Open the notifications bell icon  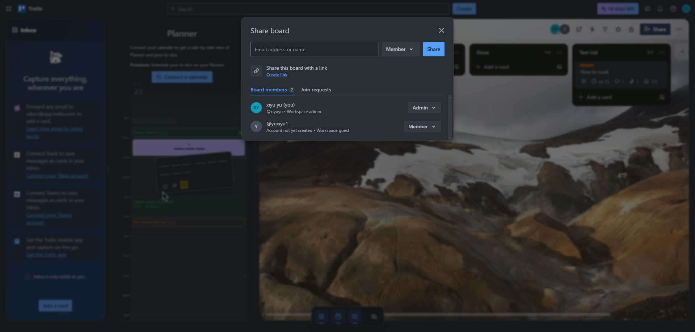pos(660,9)
